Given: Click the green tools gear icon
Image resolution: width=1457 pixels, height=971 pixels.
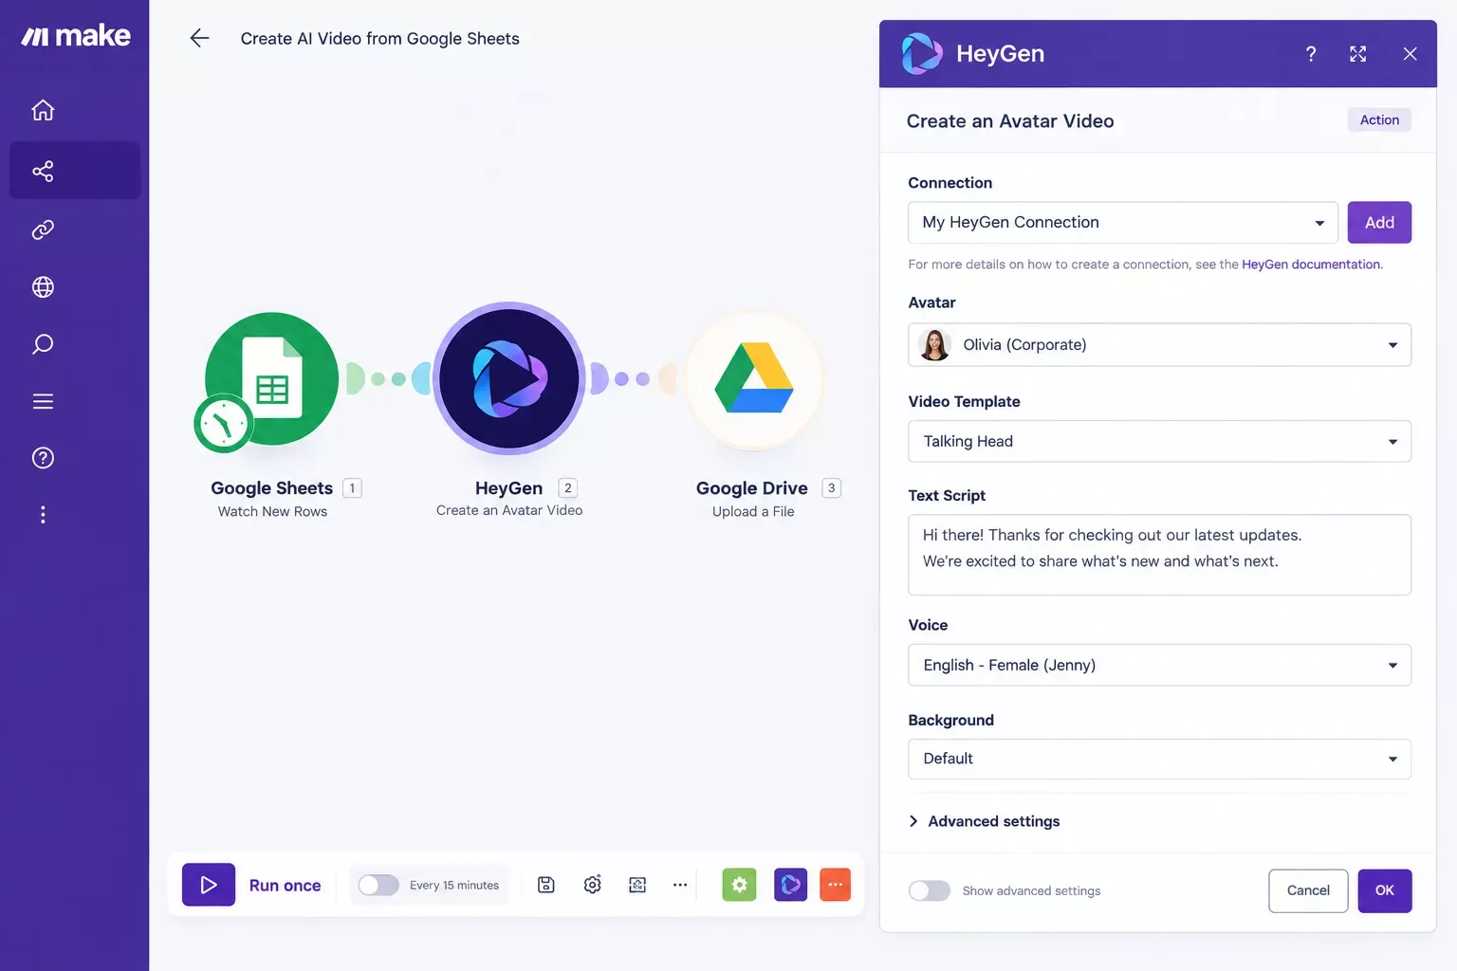Looking at the screenshot, I should click(739, 885).
